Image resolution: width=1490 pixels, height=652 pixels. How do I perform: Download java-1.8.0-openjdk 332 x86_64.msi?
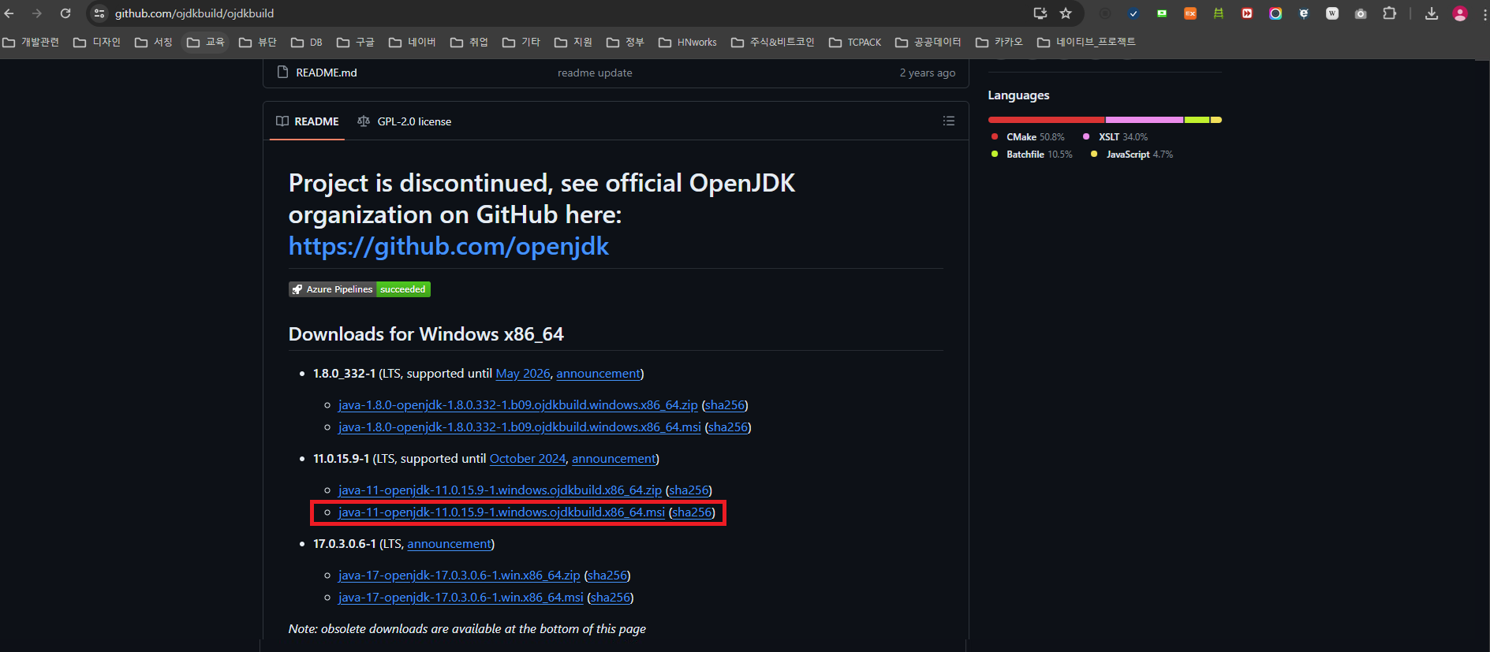pos(520,427)
